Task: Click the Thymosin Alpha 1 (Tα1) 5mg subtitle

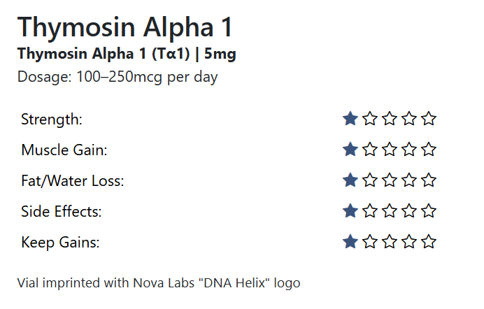Action: 131,54
